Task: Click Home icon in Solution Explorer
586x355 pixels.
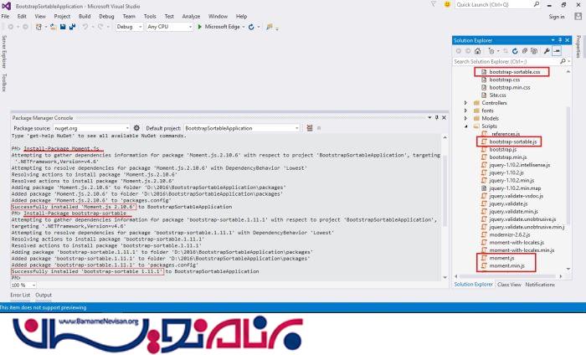Action: pos(478,51)
